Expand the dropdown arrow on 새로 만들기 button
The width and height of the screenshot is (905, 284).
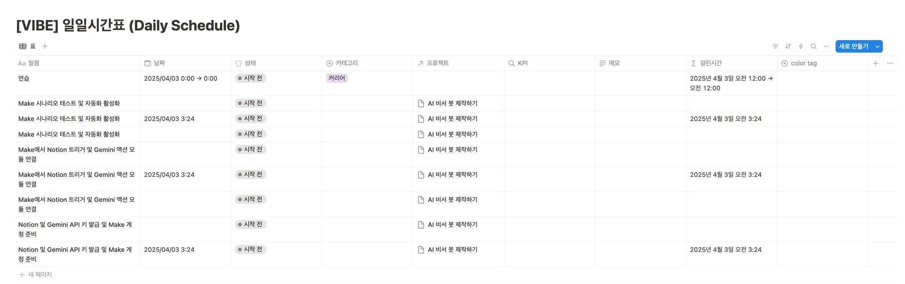click(877, 46)
